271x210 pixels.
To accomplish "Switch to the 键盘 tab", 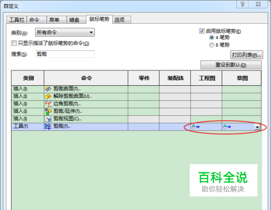I will pos(76,19).
